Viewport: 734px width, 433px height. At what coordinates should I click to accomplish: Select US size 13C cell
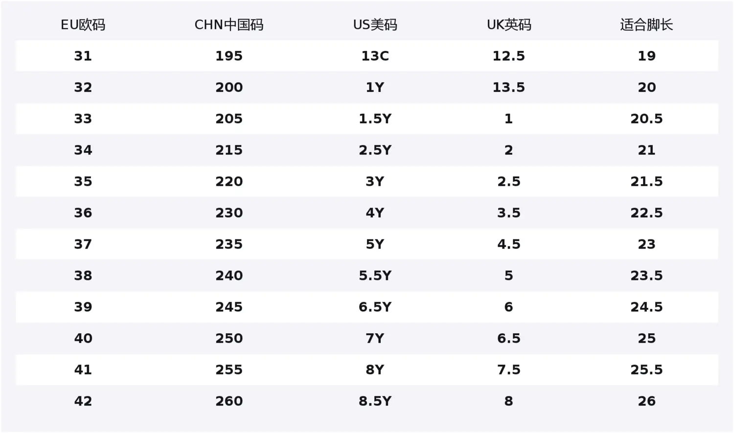pos(375,56)
